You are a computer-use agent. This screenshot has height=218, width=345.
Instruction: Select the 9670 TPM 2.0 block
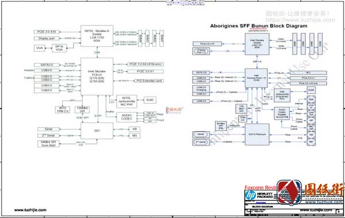click(x=63, y=110)
